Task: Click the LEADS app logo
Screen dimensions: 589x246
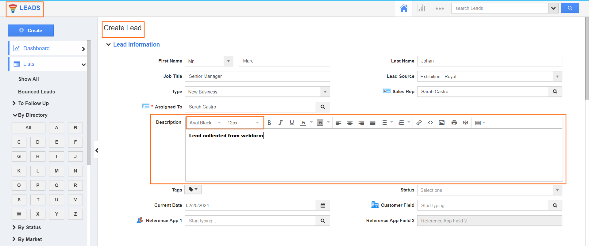Action: [25, 8]
